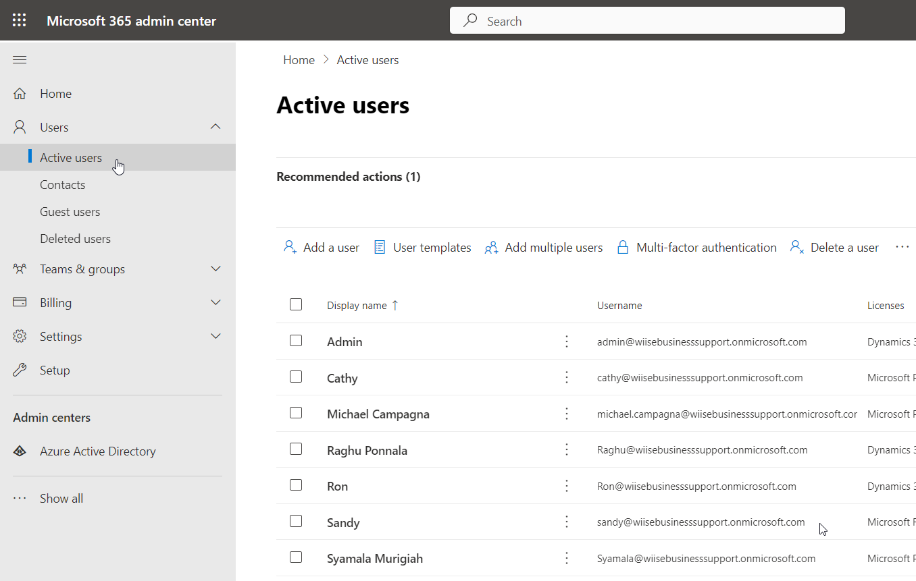Open Admin user display name
The image size is (916, 581).
[x=345, y=342]
